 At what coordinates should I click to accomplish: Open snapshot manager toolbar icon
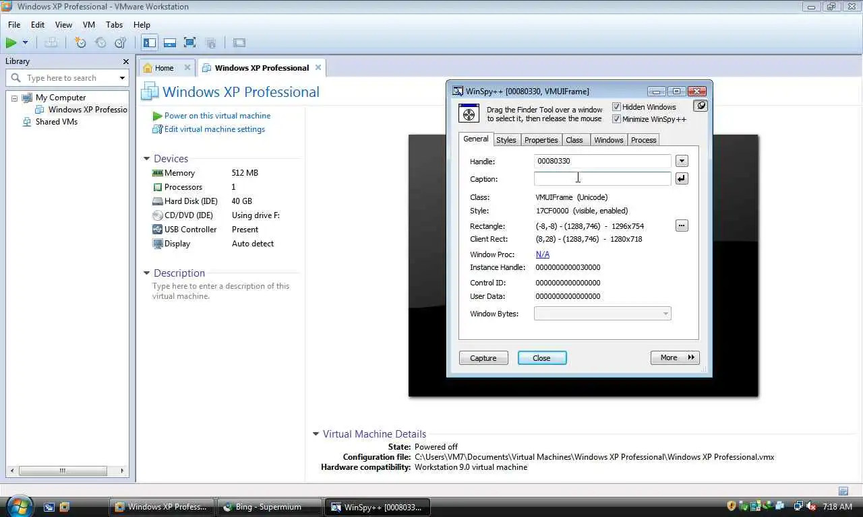[121, 42]
